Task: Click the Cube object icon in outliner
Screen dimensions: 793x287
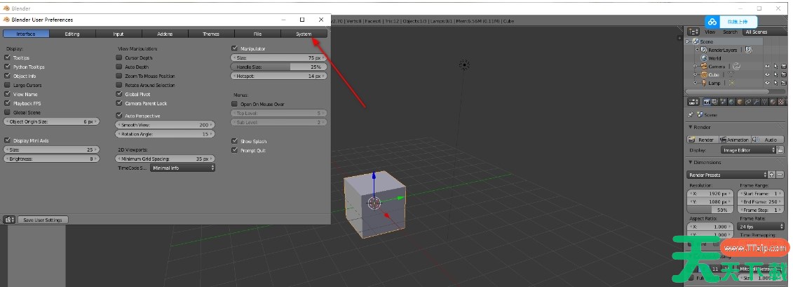Action: click(x=702, y=74)
